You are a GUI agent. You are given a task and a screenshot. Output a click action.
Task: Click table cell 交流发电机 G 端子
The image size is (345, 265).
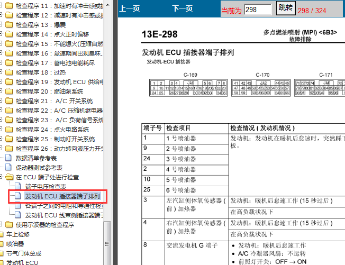[196, 253]
